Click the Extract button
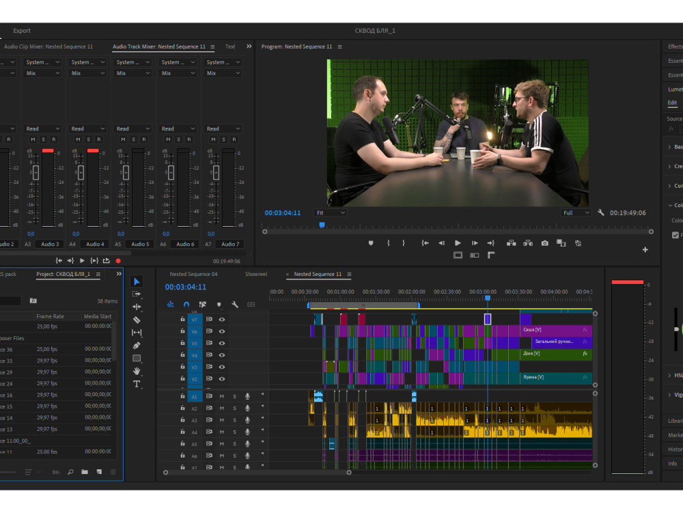 click(528, 243)
